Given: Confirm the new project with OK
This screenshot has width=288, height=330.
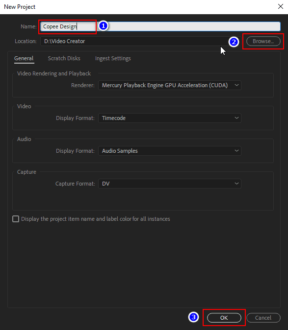Looking at the screenshot, I should pos(224,318).
